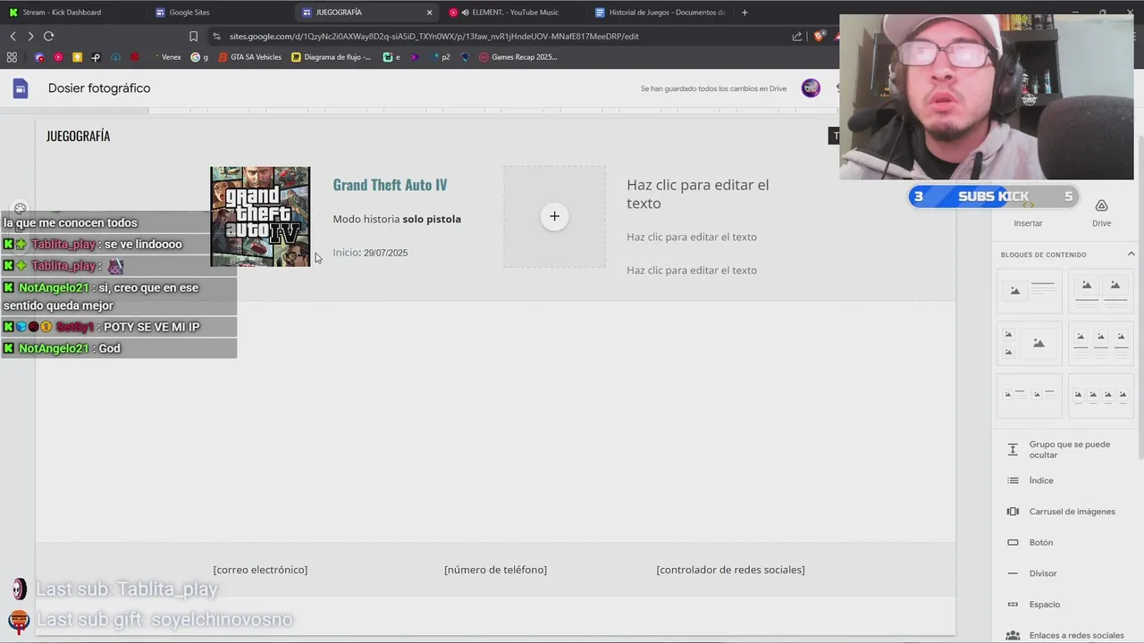Edit the footer [número de teléfono] text
The height and width of the screenshot is (643, 1144).
pos(495,570)
